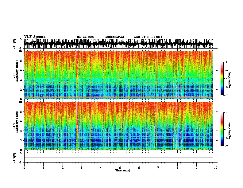
Task: Click the "-3" label on ch.1 colorbar
Action: pos(226,62)
